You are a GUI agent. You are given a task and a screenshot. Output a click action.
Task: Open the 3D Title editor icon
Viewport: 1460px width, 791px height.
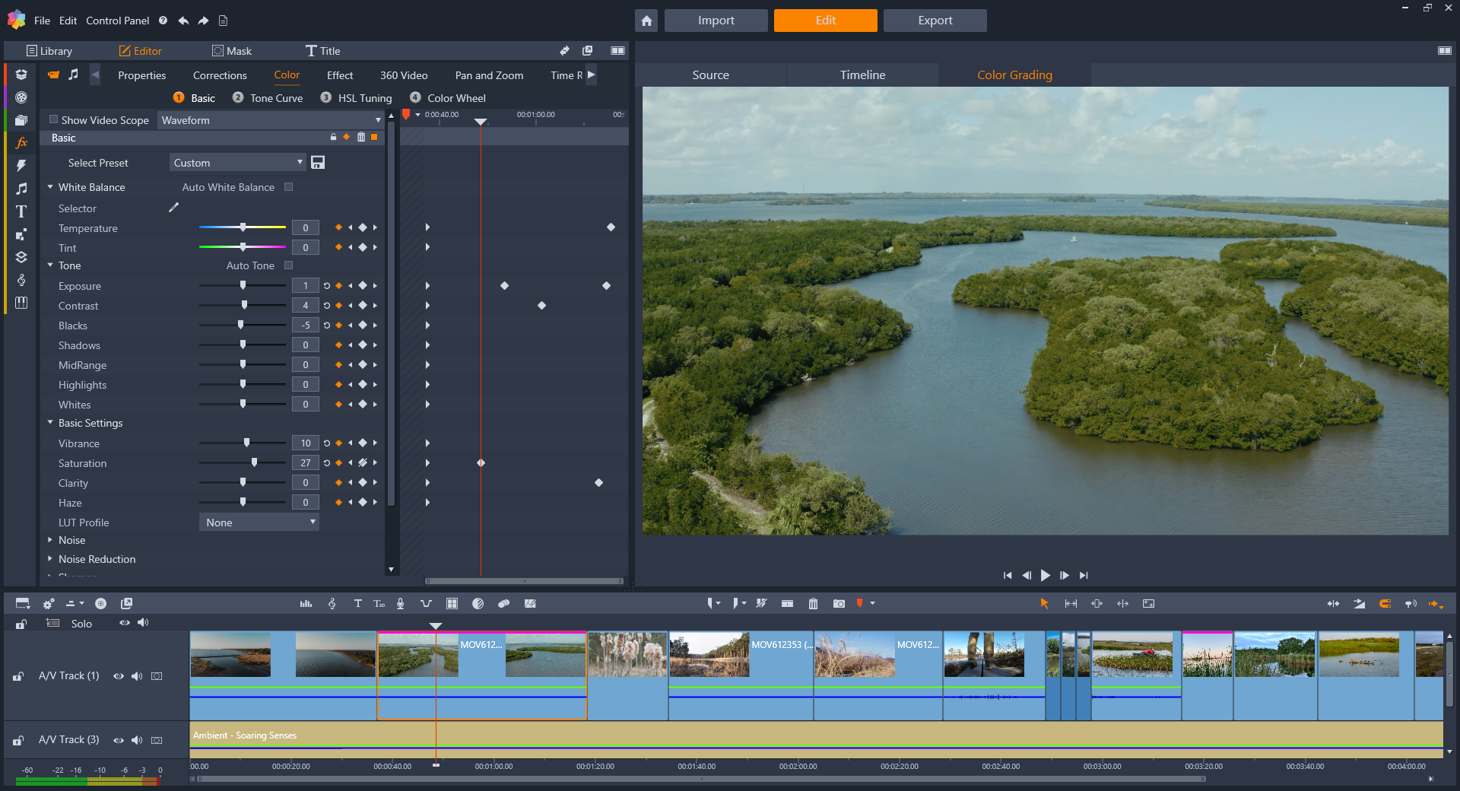(379, 603)
